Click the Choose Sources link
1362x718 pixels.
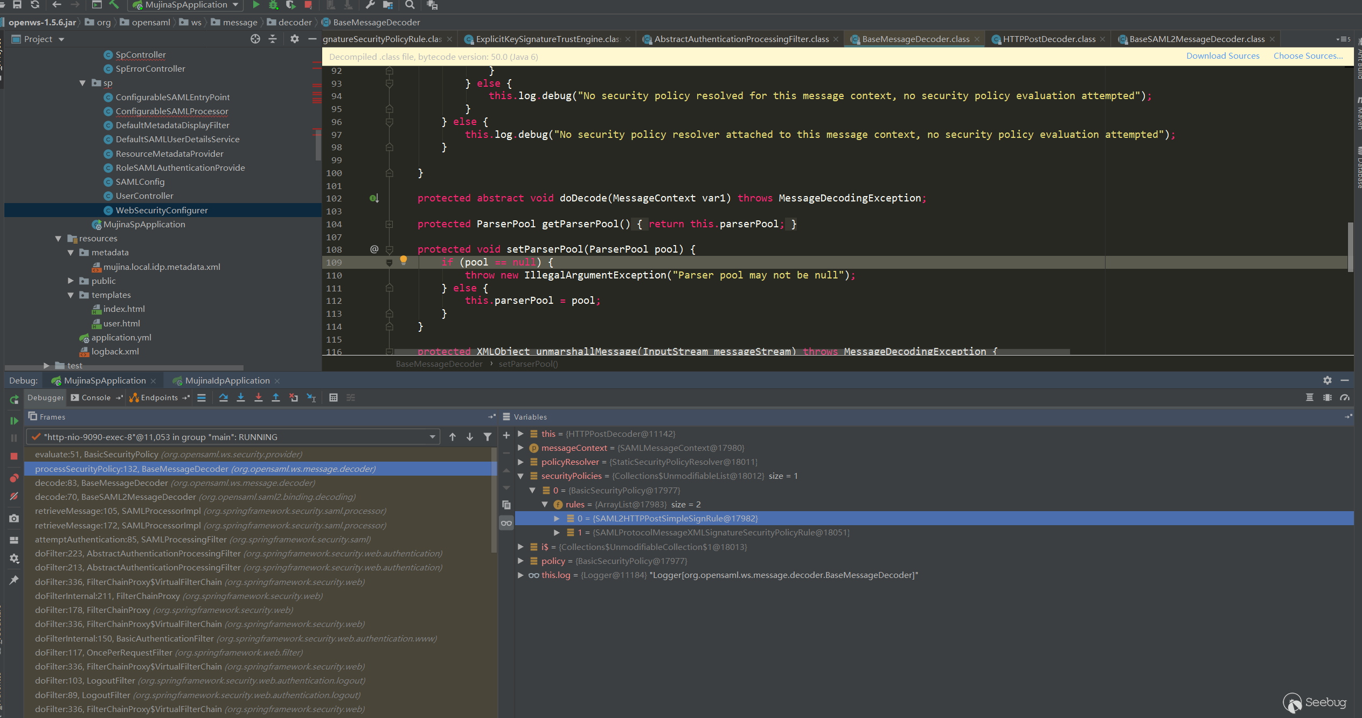click(1308, 56)
